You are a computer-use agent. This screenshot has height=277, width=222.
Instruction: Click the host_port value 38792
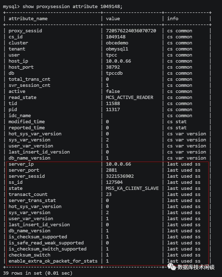[x=113, y=67]
